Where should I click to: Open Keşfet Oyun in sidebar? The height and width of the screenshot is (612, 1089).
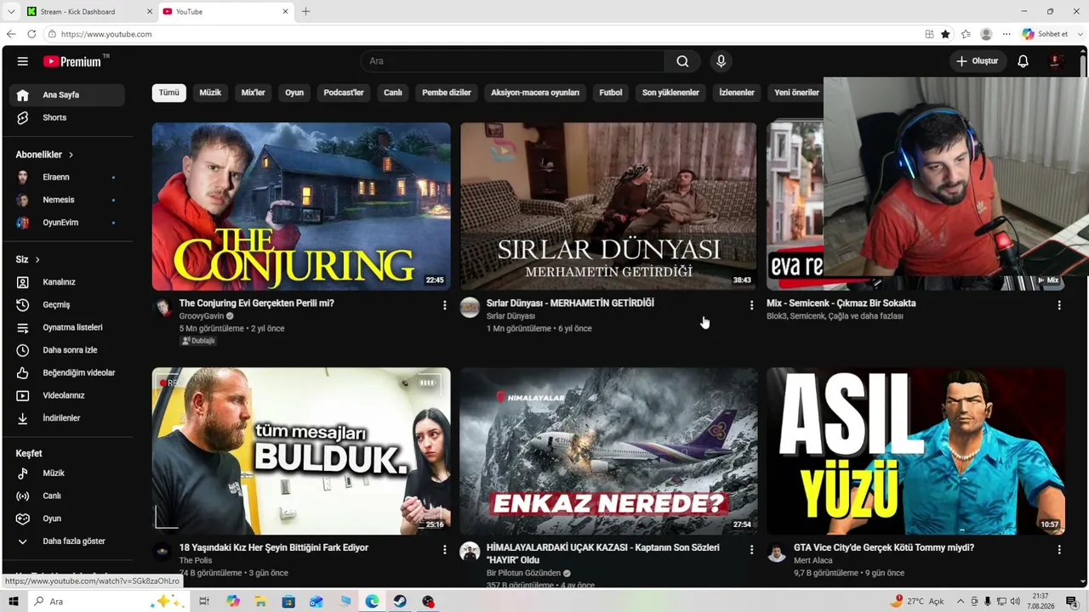(67, 518)
